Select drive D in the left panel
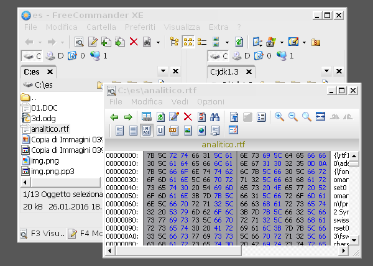373x266 pixels. coord(55,56)
